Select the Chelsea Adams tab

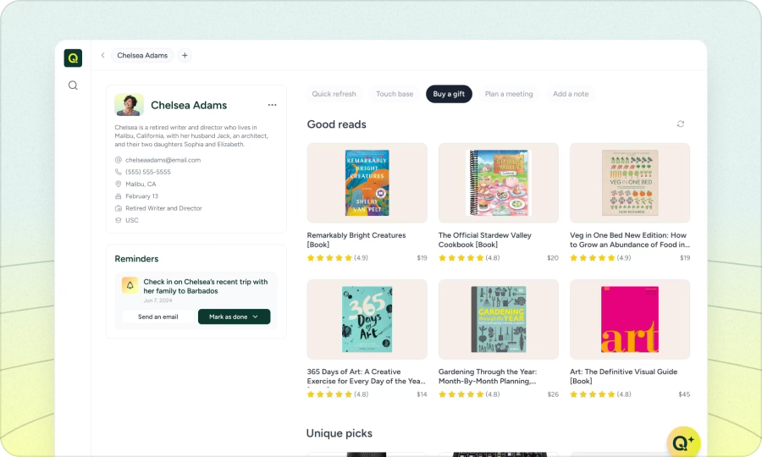pos(142,55)
